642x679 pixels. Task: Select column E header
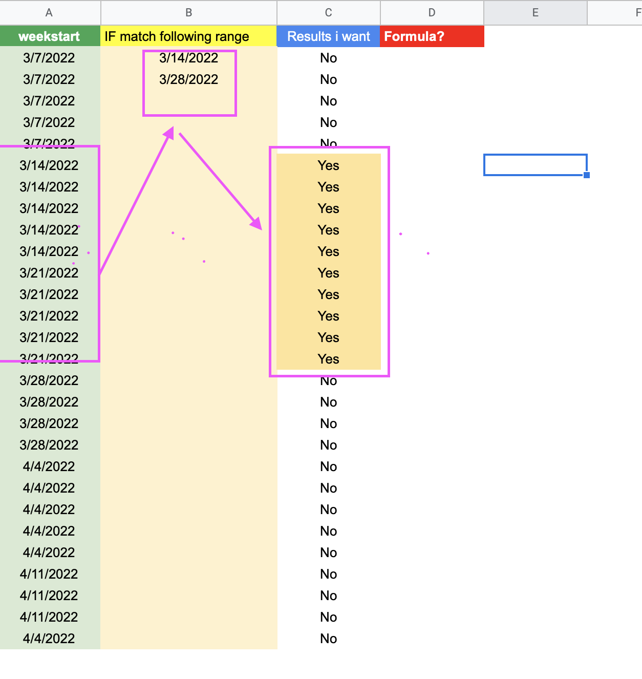coord(535,12)
